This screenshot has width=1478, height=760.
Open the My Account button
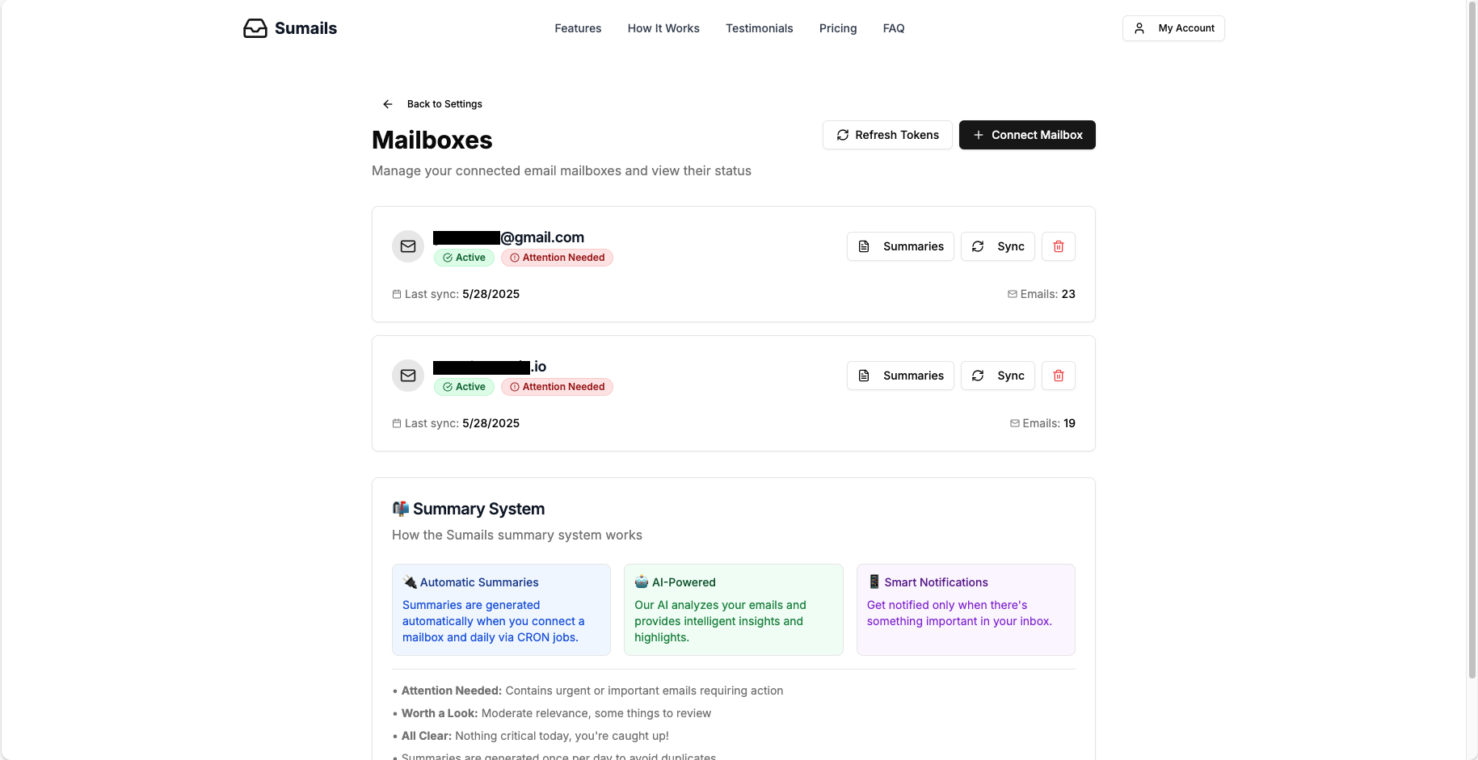1173,28
